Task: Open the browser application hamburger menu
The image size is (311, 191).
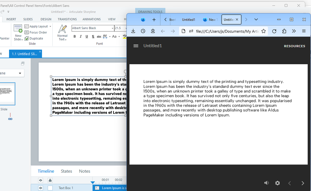Action: coord(304,31)
